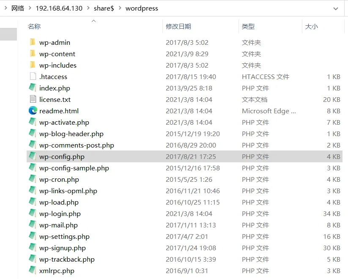
Task: Click the .htaccess file icon
Action: [33, 77]
